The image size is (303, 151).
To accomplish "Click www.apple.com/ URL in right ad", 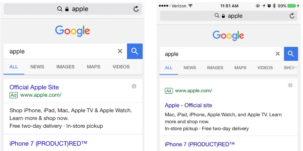I will 194,91.
